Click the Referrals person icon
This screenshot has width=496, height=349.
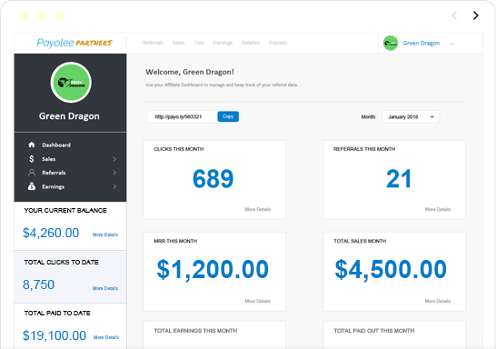[x=32, y=173]
